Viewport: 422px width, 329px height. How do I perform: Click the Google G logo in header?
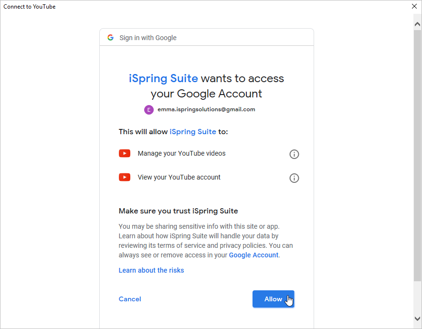(110, 37)
